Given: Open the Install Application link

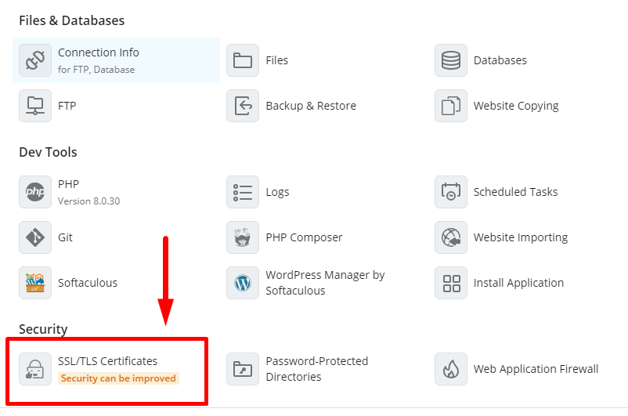Looking at the screenshot, I should (518, 284).
